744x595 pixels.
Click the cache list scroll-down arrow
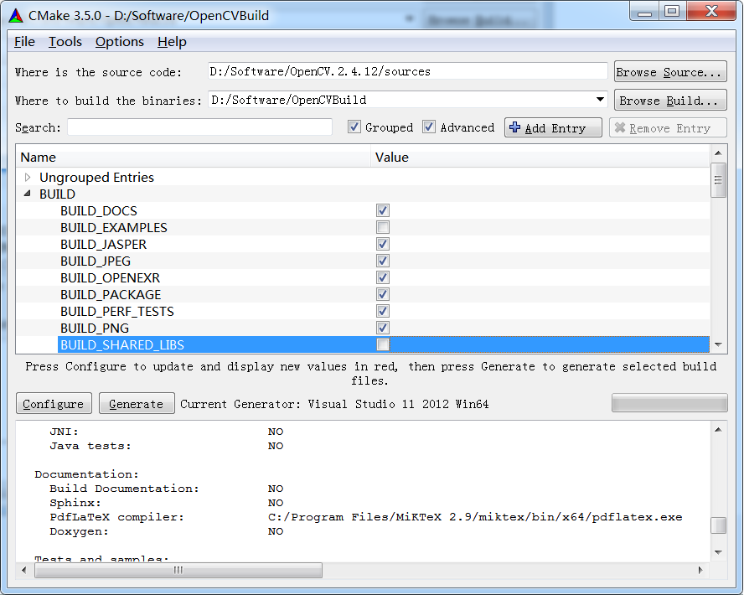pos(718,344)
